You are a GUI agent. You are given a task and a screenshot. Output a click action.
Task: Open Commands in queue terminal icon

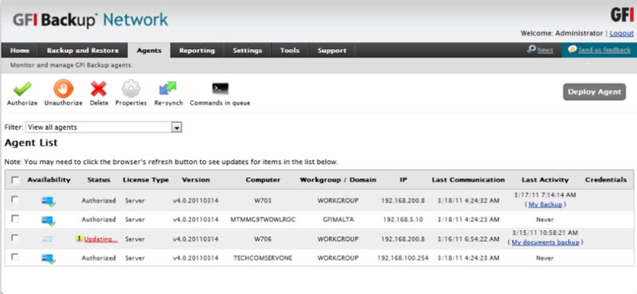[x=220, y=88]
